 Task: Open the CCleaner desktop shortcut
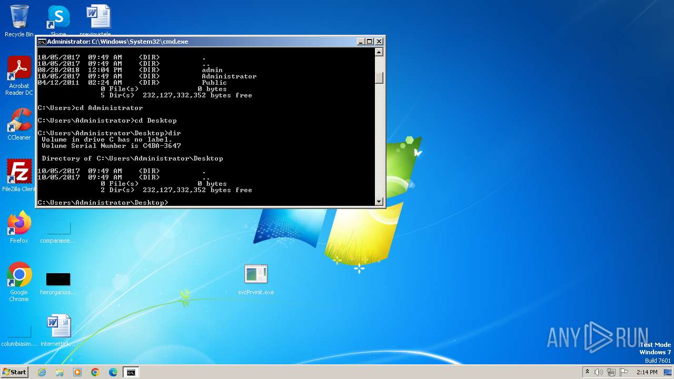(x=19, y=124)
